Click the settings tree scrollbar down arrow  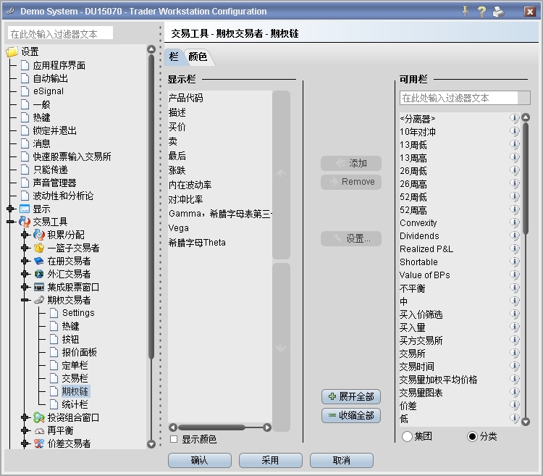pos(151,444)
